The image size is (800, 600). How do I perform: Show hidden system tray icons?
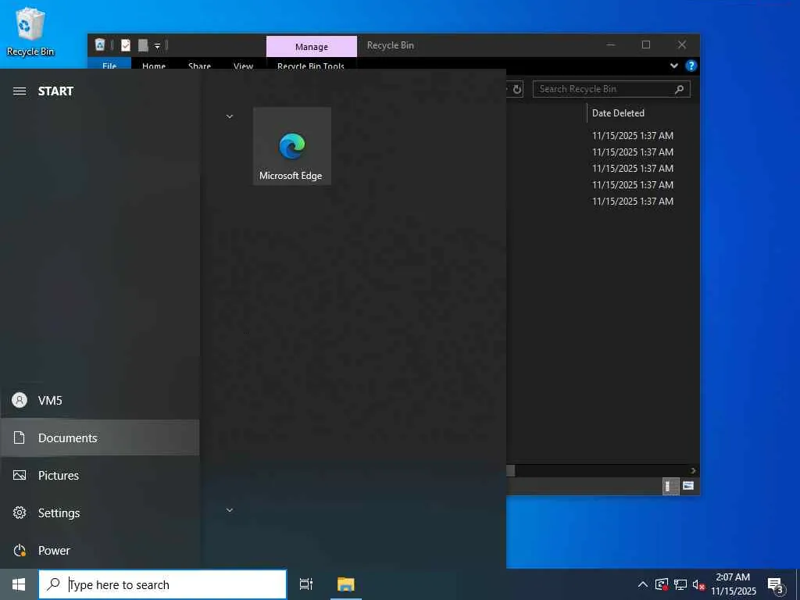click(643, 584)
